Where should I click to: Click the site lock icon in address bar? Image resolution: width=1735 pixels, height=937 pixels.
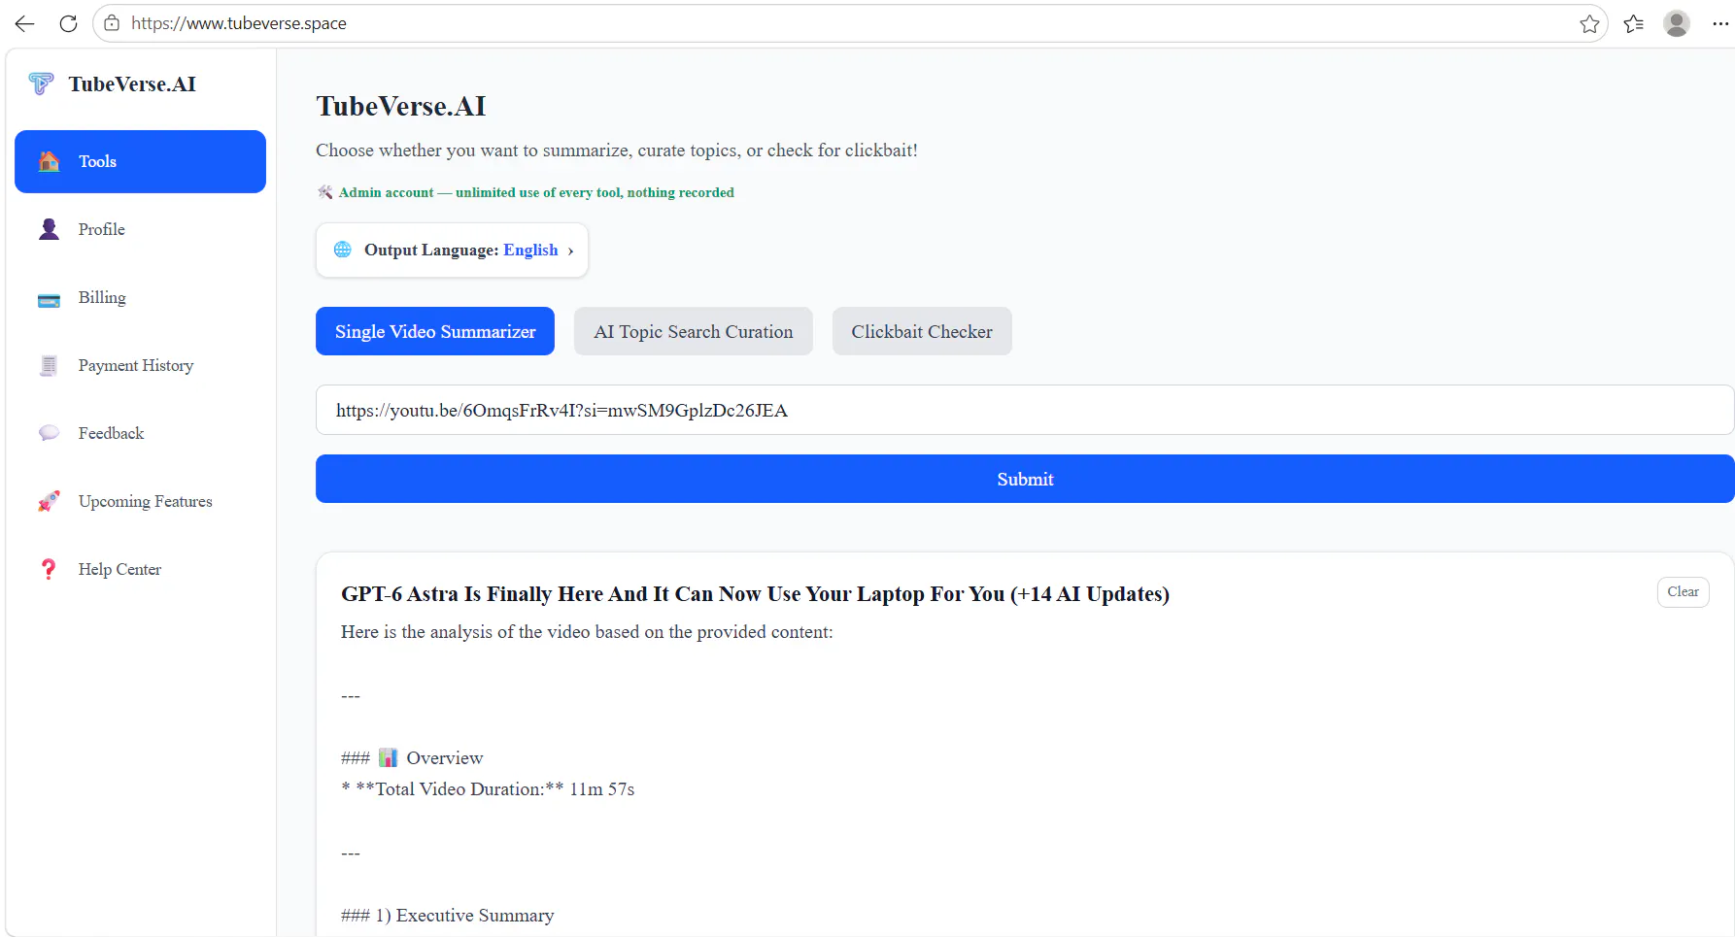click(x=112, y=23)
